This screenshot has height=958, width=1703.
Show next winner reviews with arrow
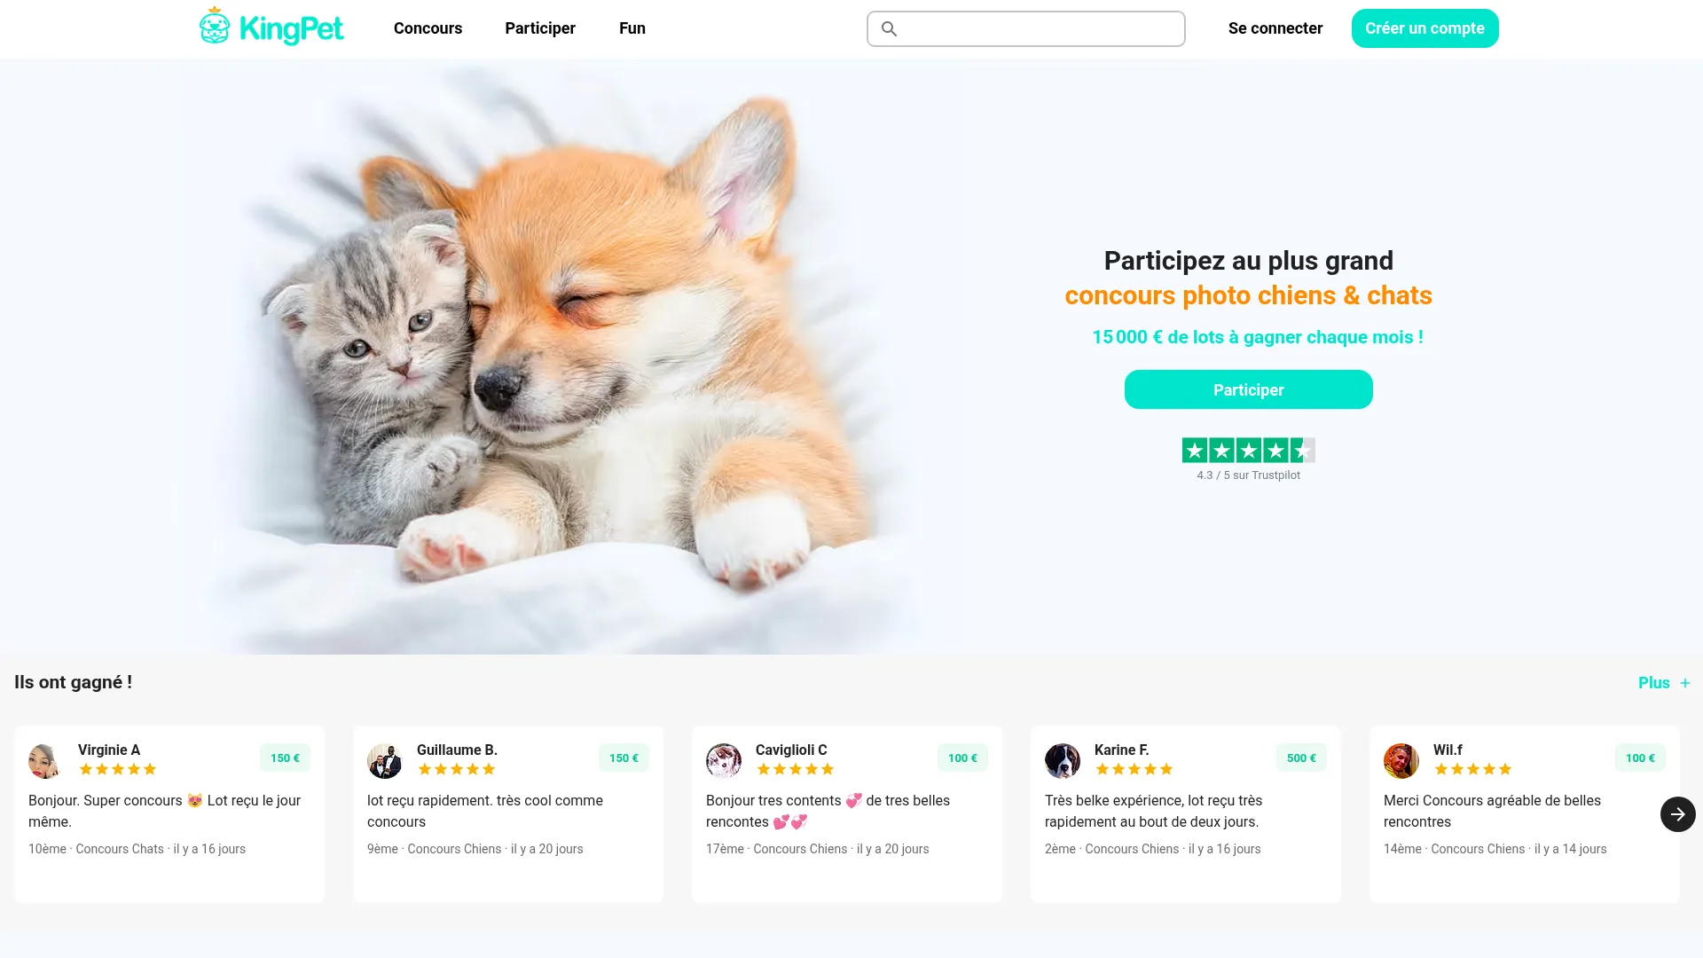coord(1677,814)
